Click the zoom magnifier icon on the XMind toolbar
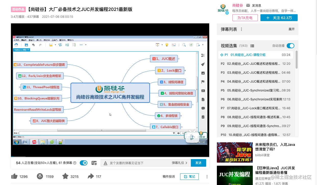Viewport: 317px width, 185px height. (184, 44)
